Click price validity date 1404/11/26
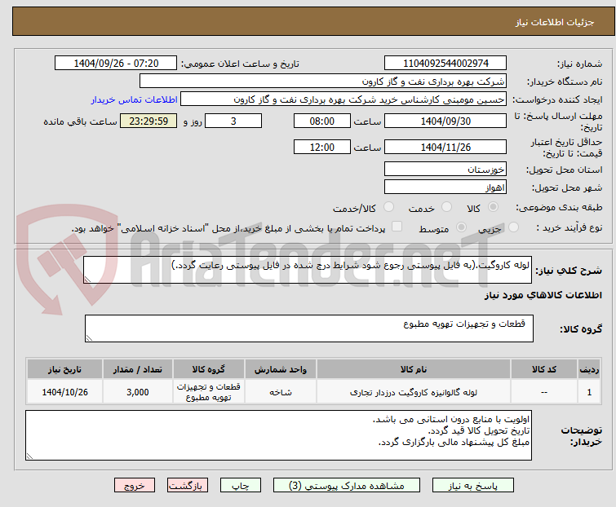This screenshot has height=507, width=616. [445, 148]
